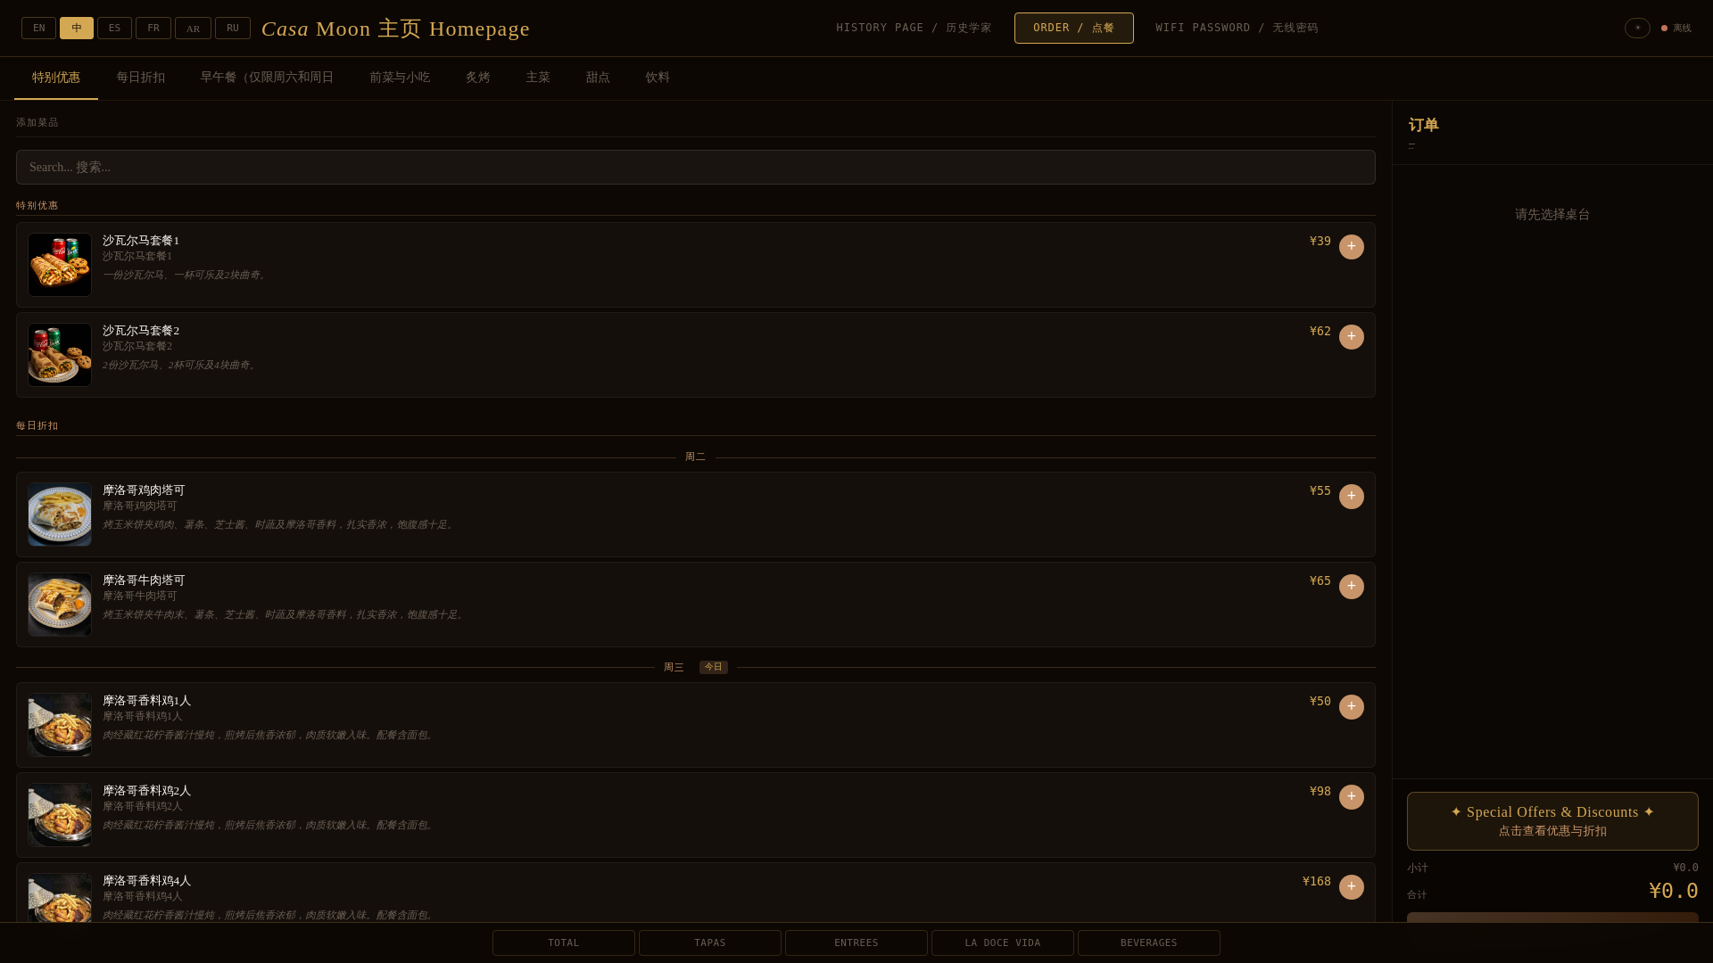Add 摩洛哥香料鸡4人 to the order
This screenshot has height=963, width=1713.
click(1351, 887)
